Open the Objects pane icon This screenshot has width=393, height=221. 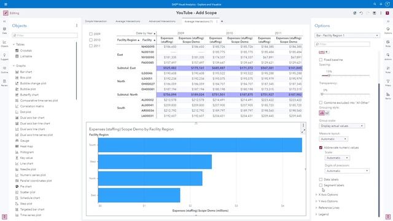pos(4,44)
